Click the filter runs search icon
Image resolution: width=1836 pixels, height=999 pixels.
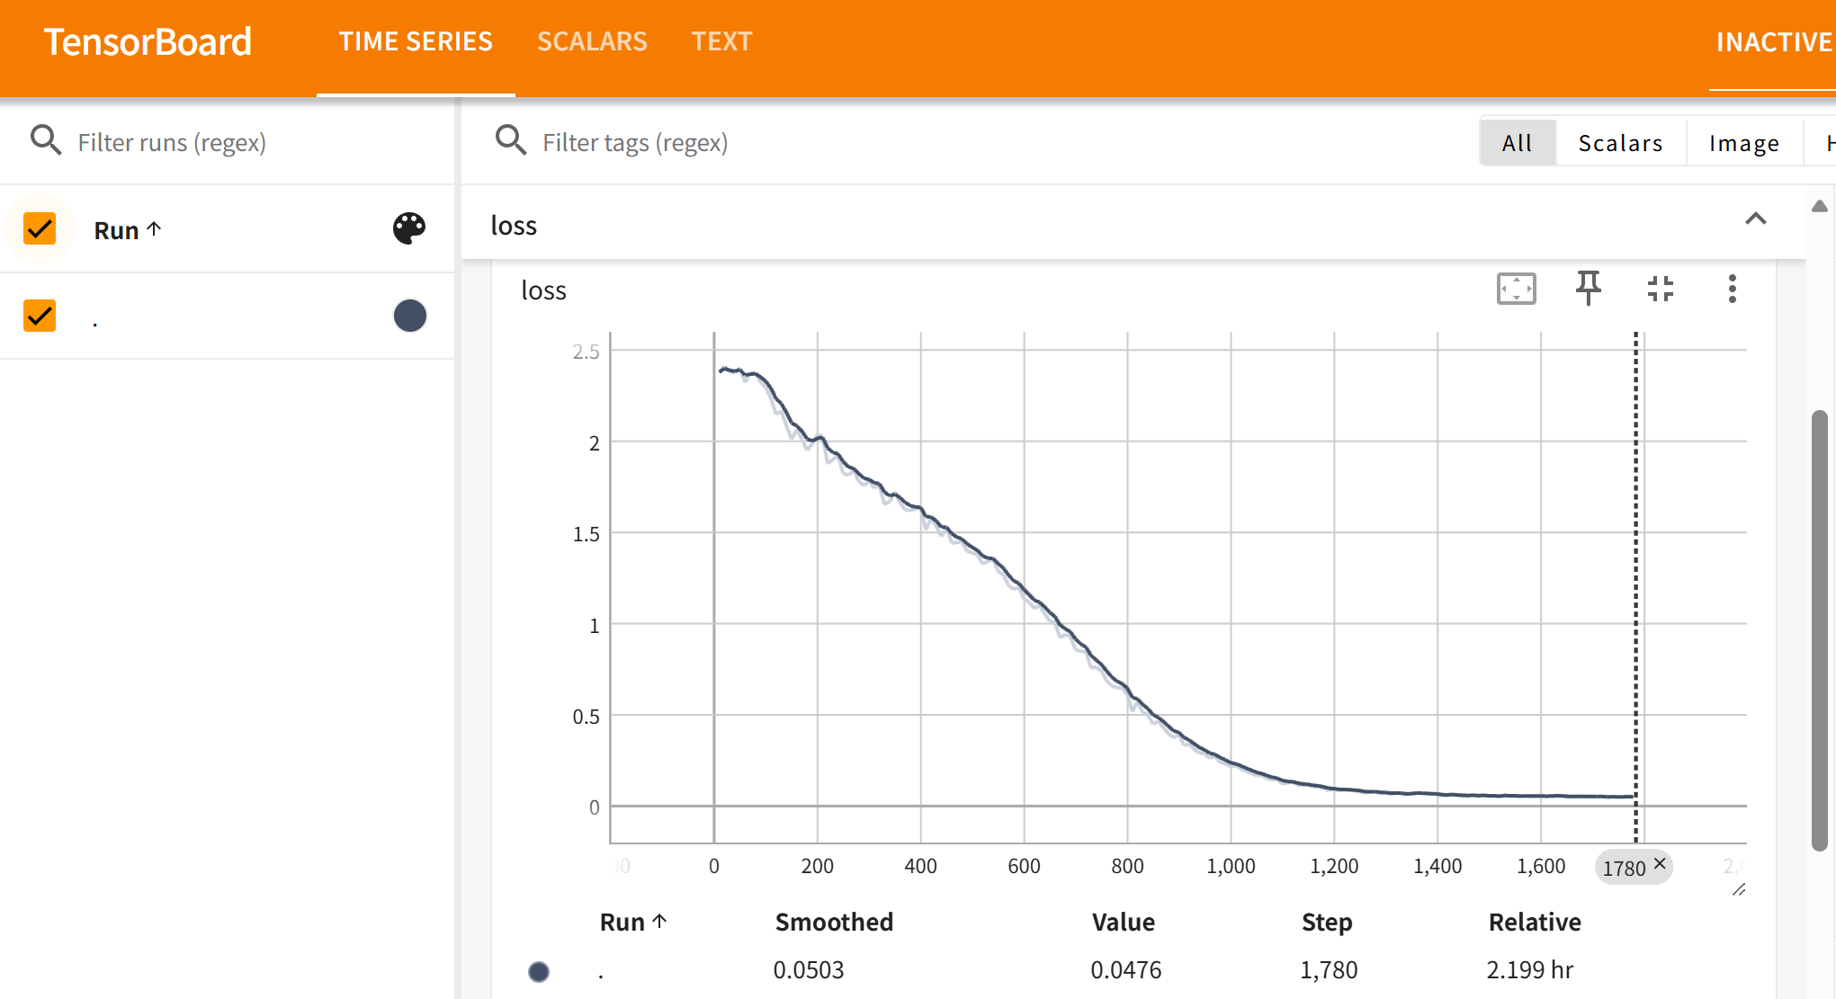point(46,141)
